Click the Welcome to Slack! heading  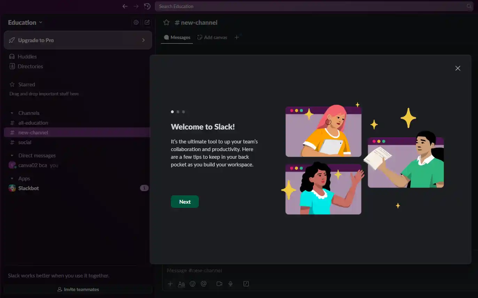(203, 127)
